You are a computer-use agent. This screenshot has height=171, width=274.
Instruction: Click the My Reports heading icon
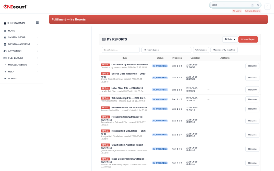click(x=104, y=39)
